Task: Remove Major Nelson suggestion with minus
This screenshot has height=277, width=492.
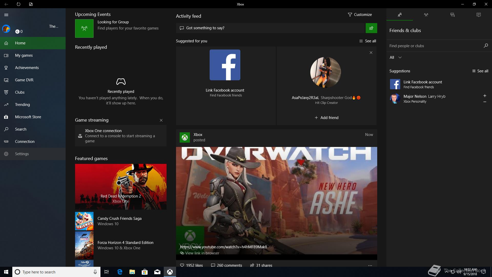Action: 485,102
